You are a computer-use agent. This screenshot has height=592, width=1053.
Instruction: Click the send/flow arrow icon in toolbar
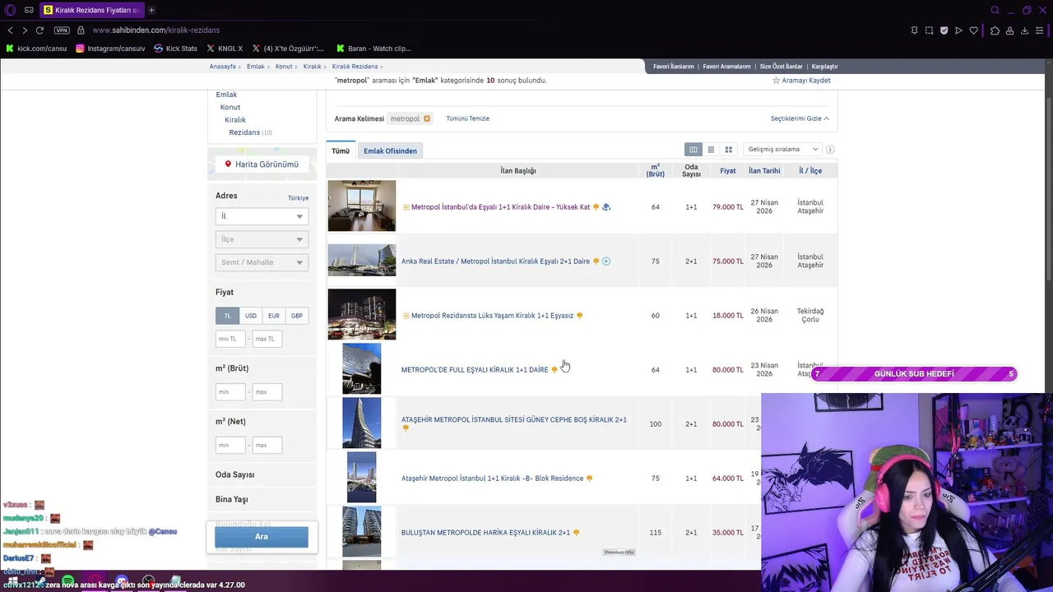958,30
